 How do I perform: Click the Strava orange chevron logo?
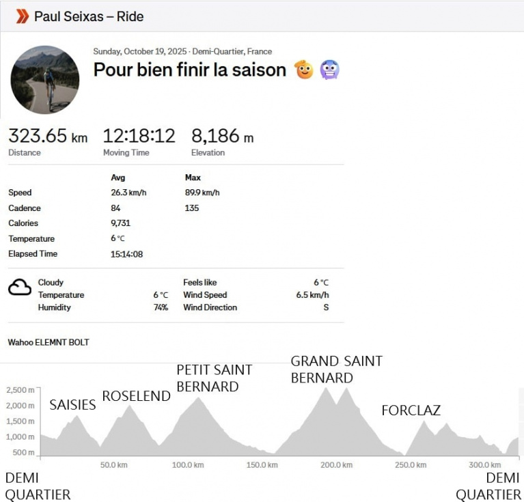[x=23, y=16]
